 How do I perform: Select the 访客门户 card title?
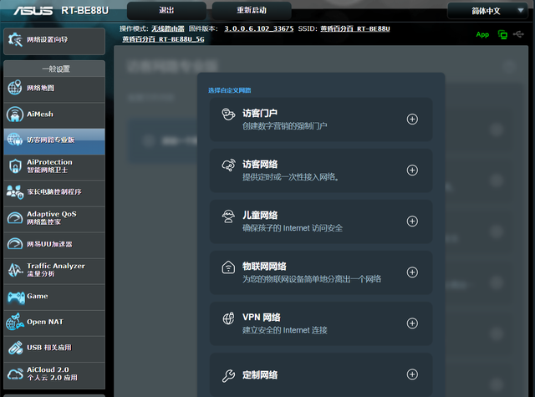pyautogui.click(x=260, y=113)
